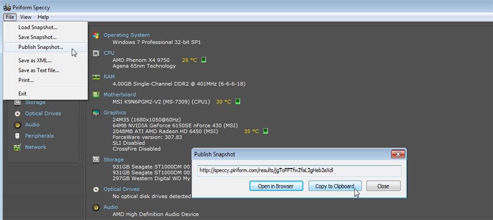
Task: Open the Help menu
Action: [x=43, y=17]
